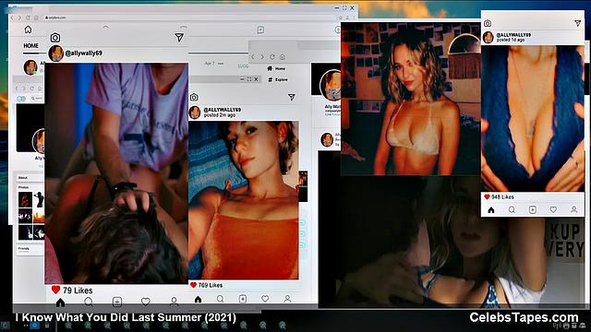
Task: Click home button in the middle browser toolbar
Action: [283, 57]
